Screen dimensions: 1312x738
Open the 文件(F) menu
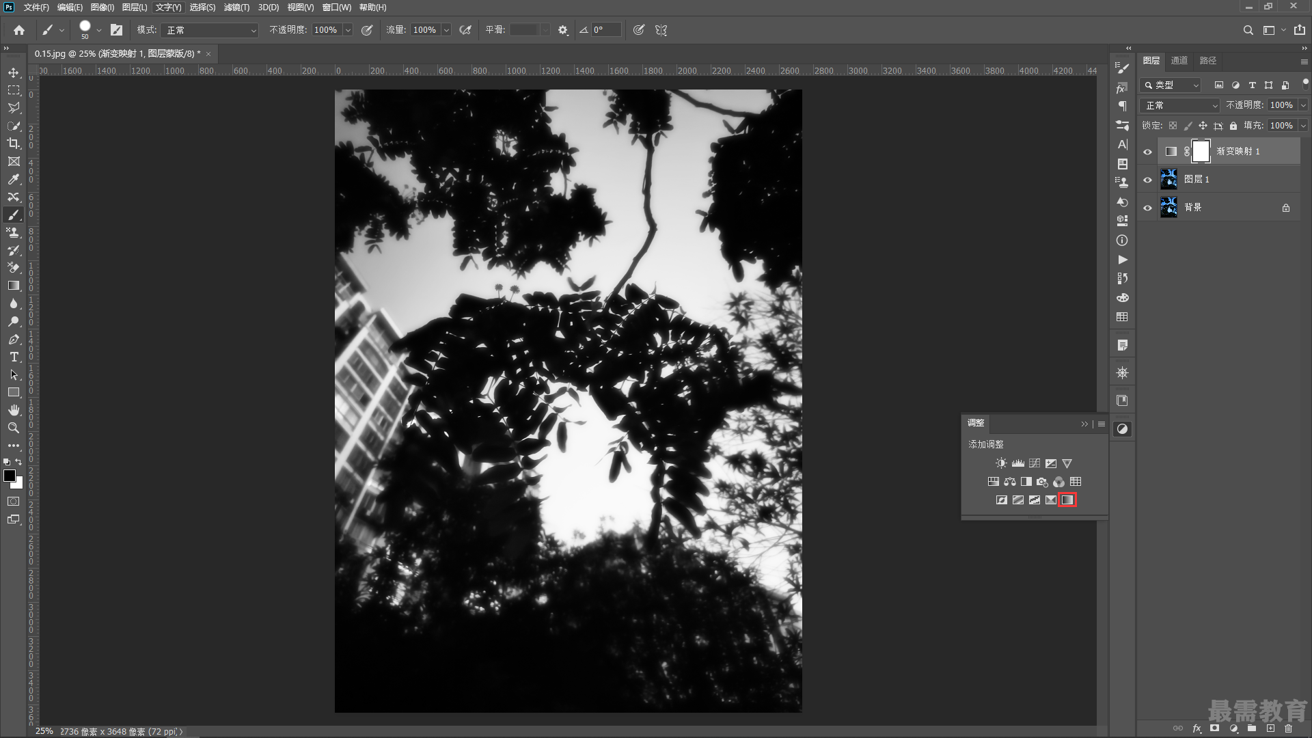[36, 7]
